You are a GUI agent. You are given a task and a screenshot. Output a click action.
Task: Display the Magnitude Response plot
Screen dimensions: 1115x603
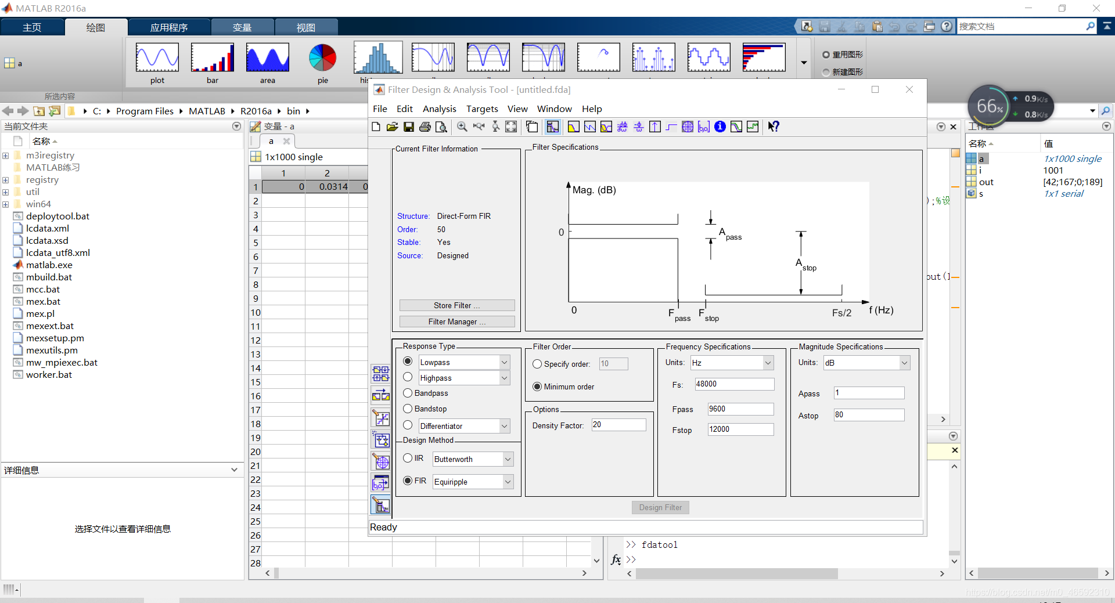coord(573,127)
